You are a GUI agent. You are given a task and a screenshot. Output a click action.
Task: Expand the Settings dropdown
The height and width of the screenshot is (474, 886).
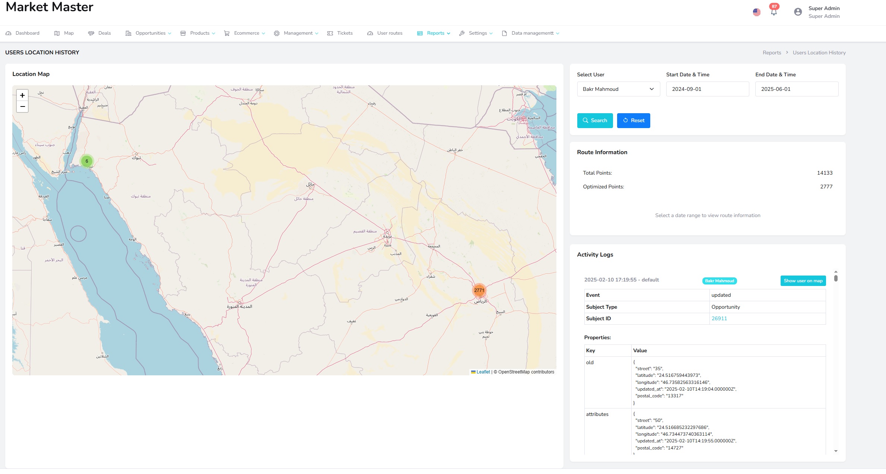pyautogui.click(x=479, y=33)
